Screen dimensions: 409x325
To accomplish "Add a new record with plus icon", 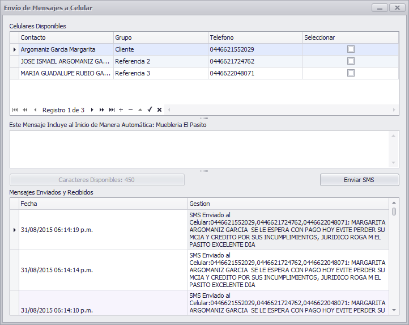I will point(121,110).
